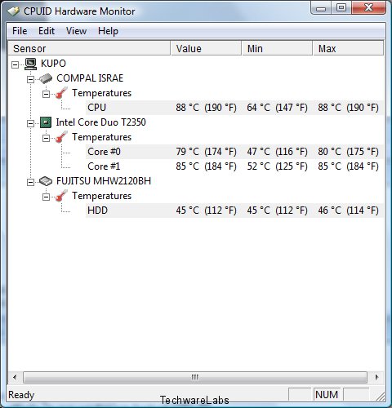Select the Core #1 sensor row

(x=234, y=166)
